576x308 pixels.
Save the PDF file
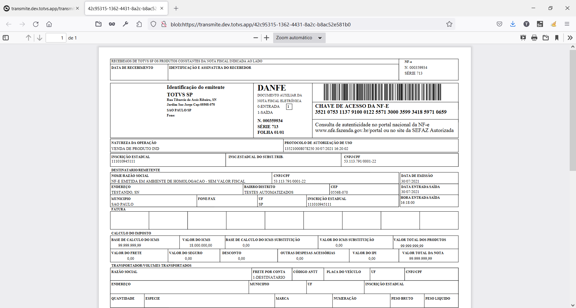pyautogui.click(x=546, y=38)
